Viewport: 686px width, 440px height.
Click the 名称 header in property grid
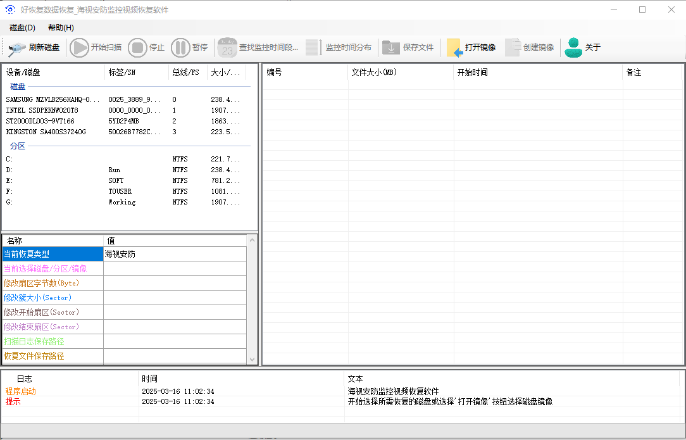(53, 241)
